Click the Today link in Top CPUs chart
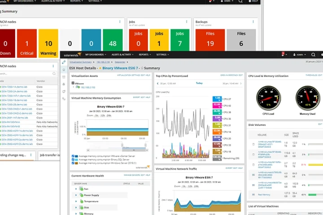323x215 pixels. pos(199,83)
